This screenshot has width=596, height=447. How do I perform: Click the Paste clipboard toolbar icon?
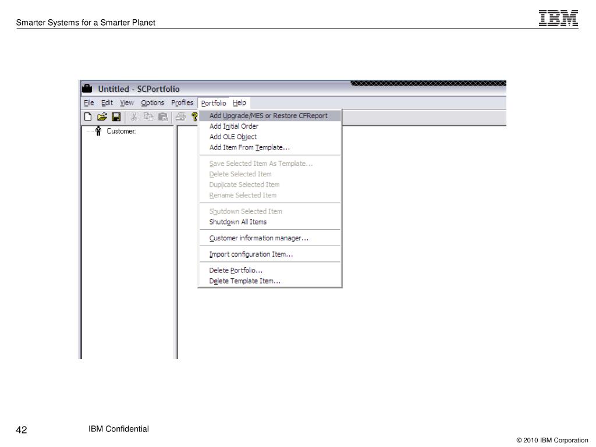tap(163, 116)
